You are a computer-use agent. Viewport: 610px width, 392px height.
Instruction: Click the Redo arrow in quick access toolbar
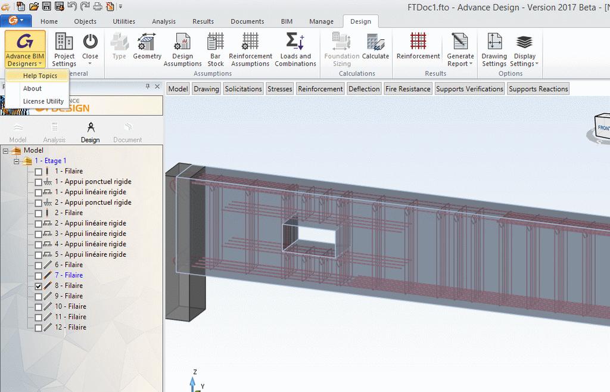point(85,6)
